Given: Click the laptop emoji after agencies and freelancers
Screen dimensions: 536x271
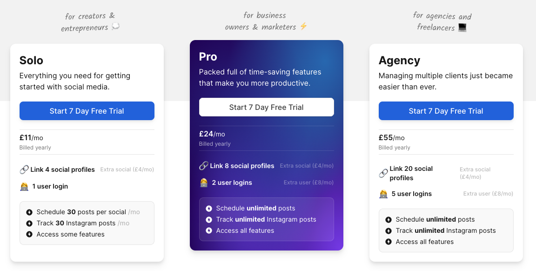Looking at the screenshot, I should coord(462,27).
